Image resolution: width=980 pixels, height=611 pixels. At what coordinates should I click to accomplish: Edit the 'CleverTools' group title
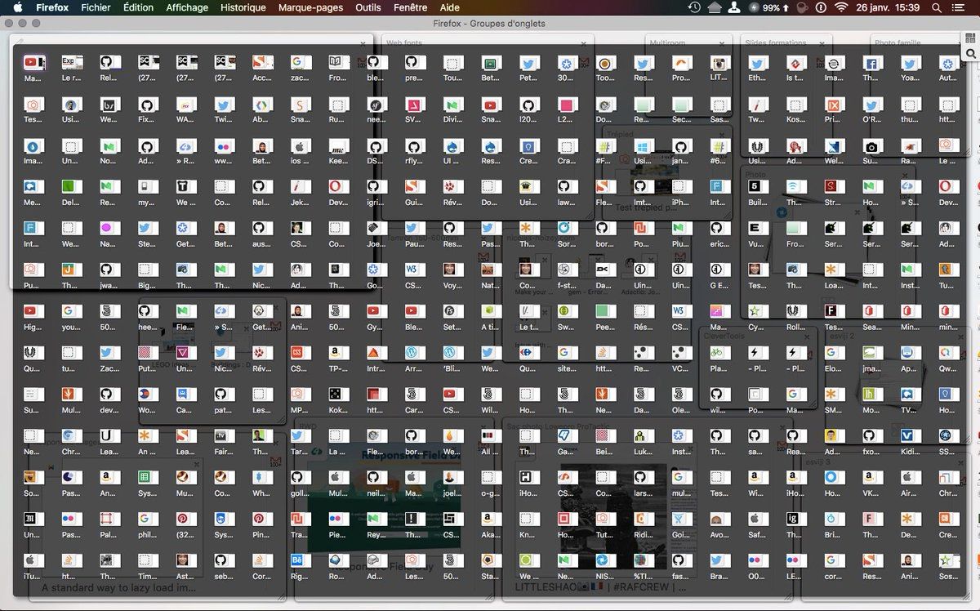pos(725,336)
